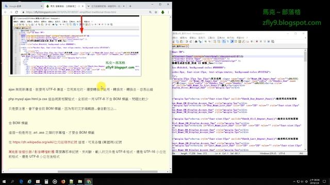The width and height of the screenshot is (330, 185).
Task: Open the zh.wikipedia.org 位元組順序記號 link
Action: click(x=45, y=142)
